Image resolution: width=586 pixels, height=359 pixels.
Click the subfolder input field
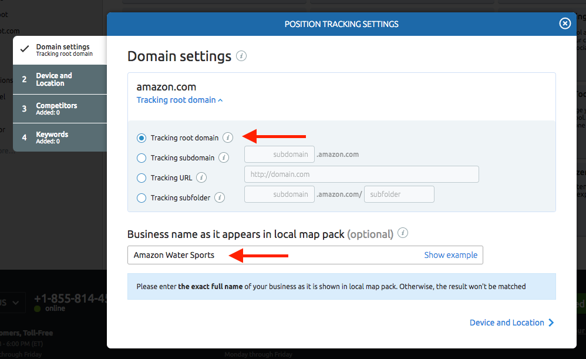coord(399,194)
